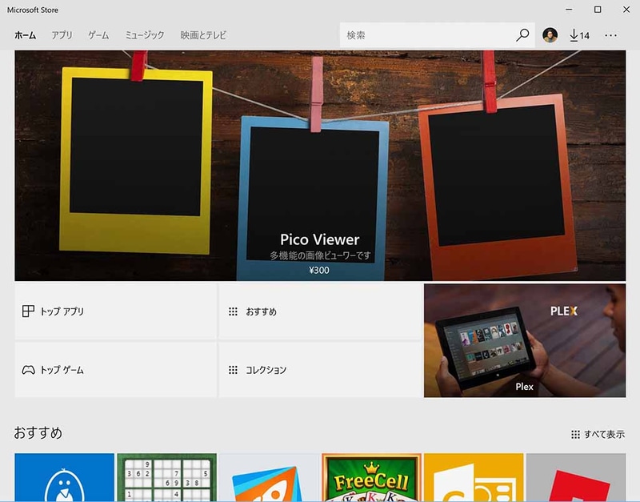The width and height of the screenshot is (640, 502).
Task: Open the コレクション category tile
Action: click(x=320, y=370)
